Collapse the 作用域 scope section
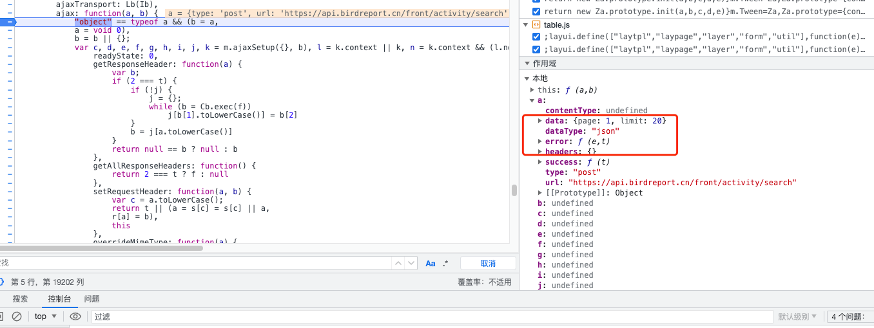Screen dimensions: 874x328 [x=527, y=63]
